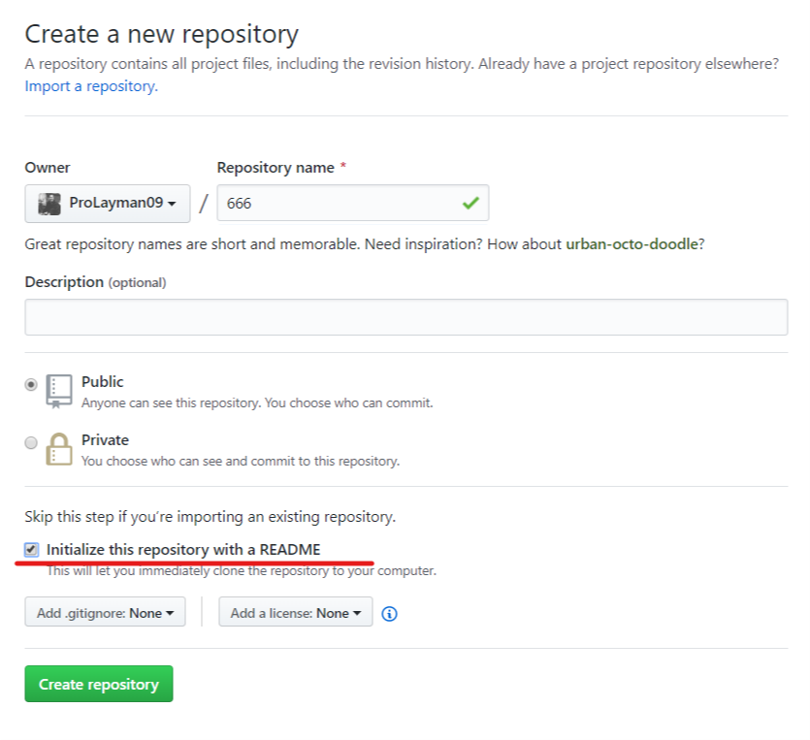Click inside the Description field
Screen dimensions: 810x740
[x=405, y=317]
